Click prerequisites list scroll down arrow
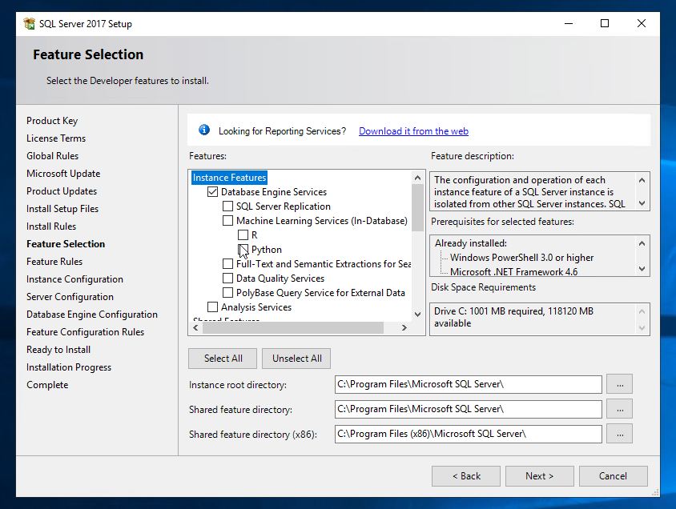This screenshot has width=676, height=509. [642, 269]
